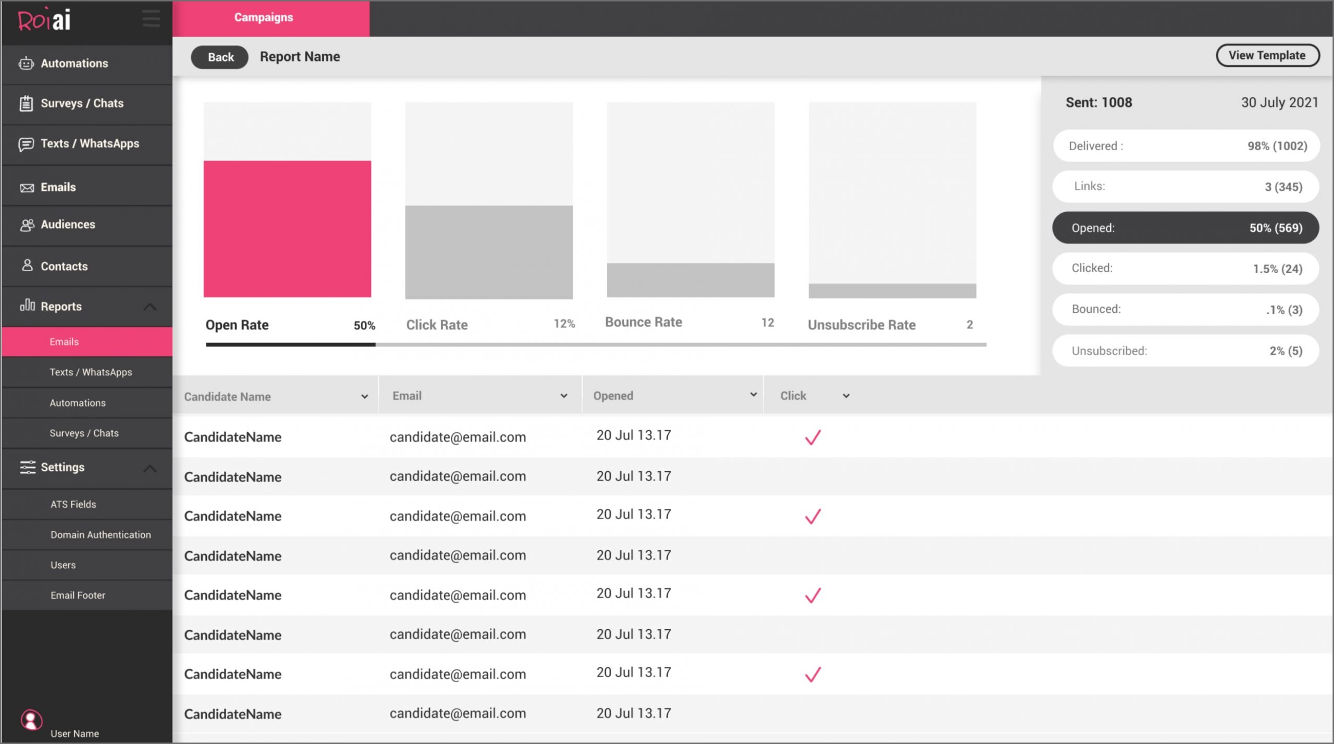The height and width of the screenshot is (744, 1334).
Task: Open the Click column dropdown arrow
Action: [x=846, y=396]
